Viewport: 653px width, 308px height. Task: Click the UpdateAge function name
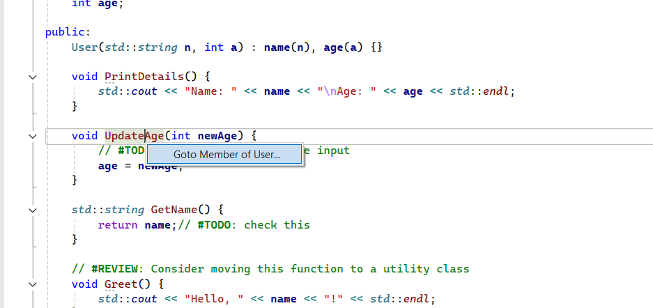[x=135, y=136]
